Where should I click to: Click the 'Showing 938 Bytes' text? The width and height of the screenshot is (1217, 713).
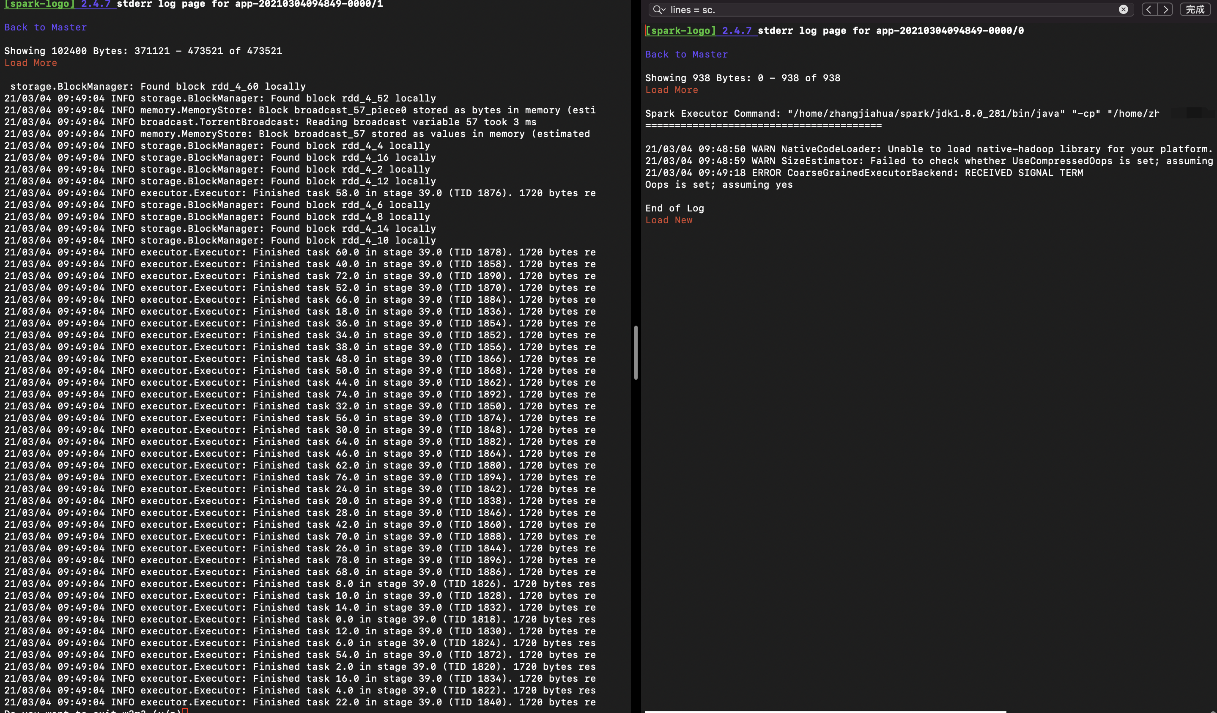(x=742, y=78)
